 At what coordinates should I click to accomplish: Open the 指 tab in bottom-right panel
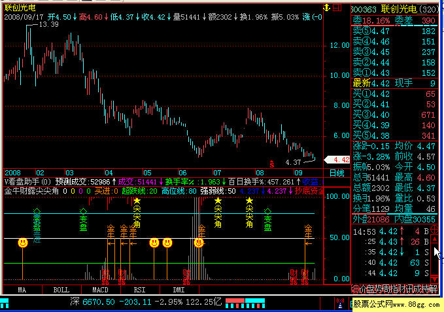(394, 289)
